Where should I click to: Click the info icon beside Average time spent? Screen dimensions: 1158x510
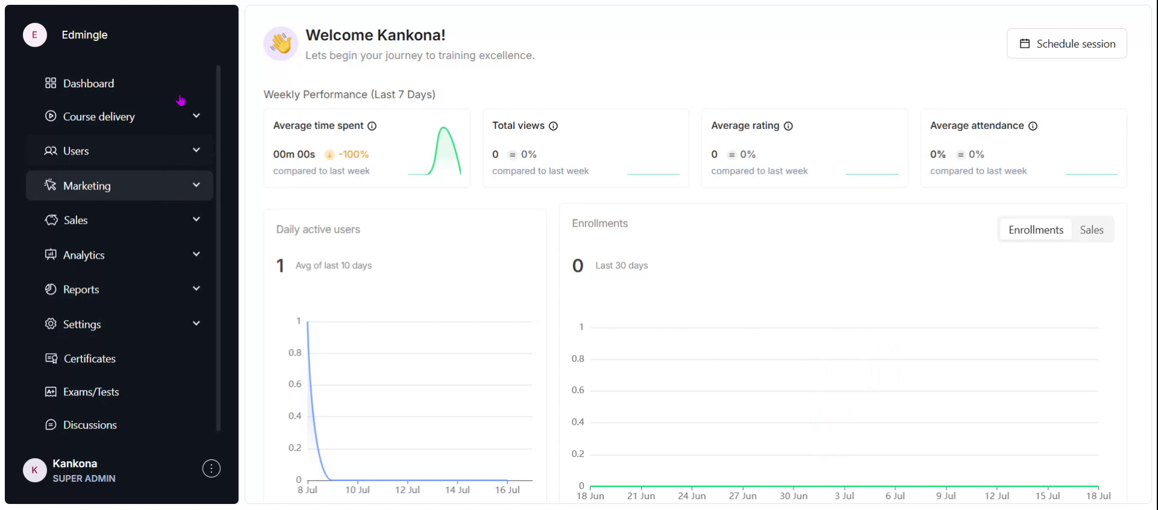372,126
